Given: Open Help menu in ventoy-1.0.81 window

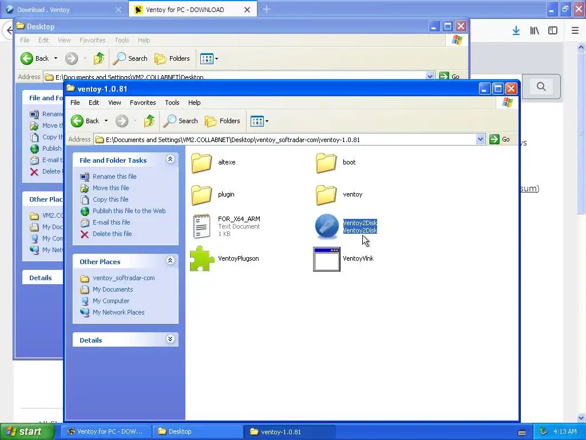Looking at the screenshot, I should click(195, 103).
